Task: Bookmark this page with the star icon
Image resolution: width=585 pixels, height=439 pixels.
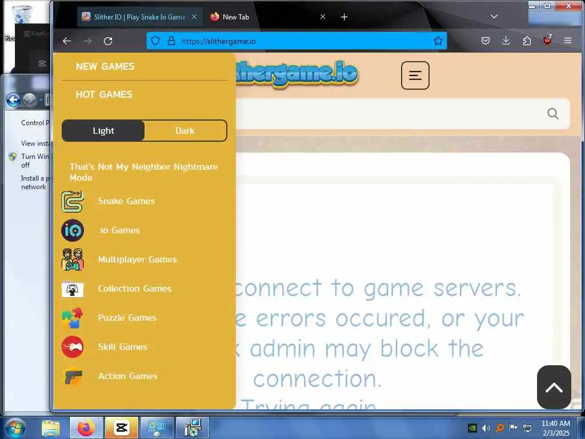Action: [438, 41]
